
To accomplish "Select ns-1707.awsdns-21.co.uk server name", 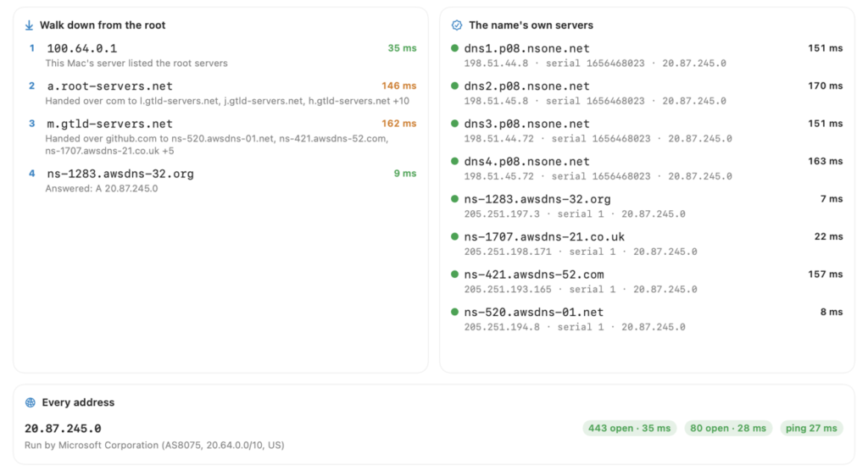I will pyautogui.click(x=544, y=237).
